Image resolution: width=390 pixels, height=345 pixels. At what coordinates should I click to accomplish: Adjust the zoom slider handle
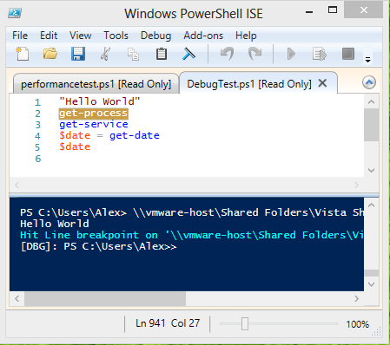tap(245, 323)
